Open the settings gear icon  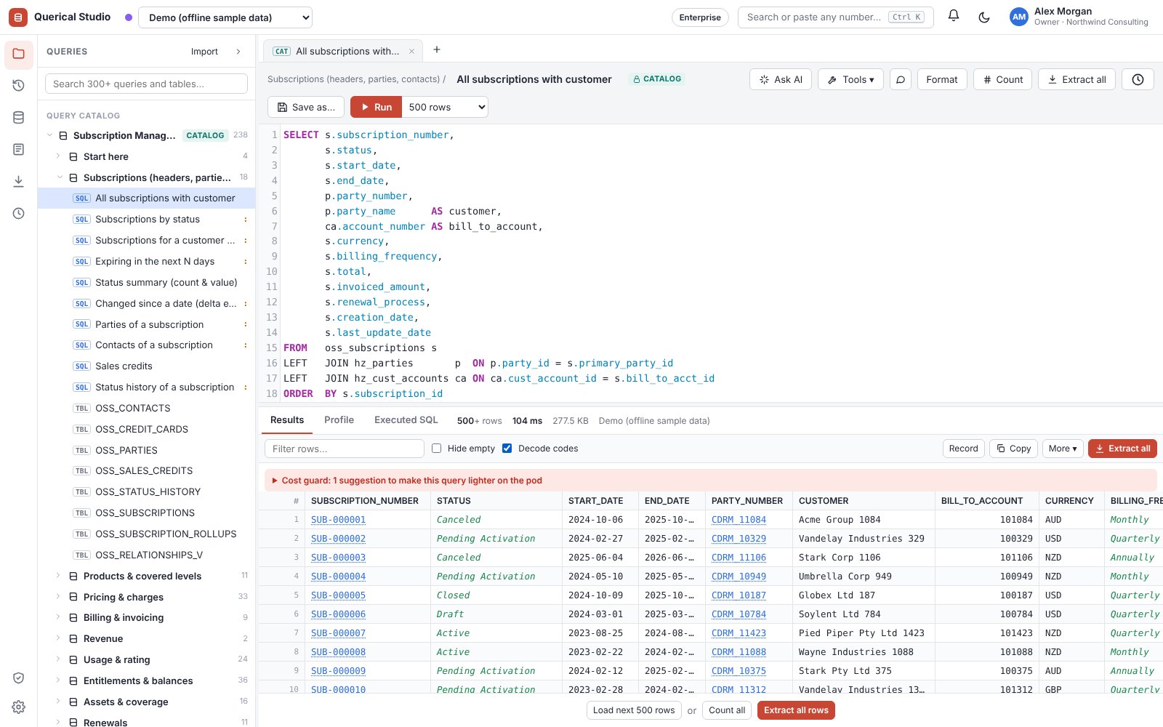[x=19, y=707]
